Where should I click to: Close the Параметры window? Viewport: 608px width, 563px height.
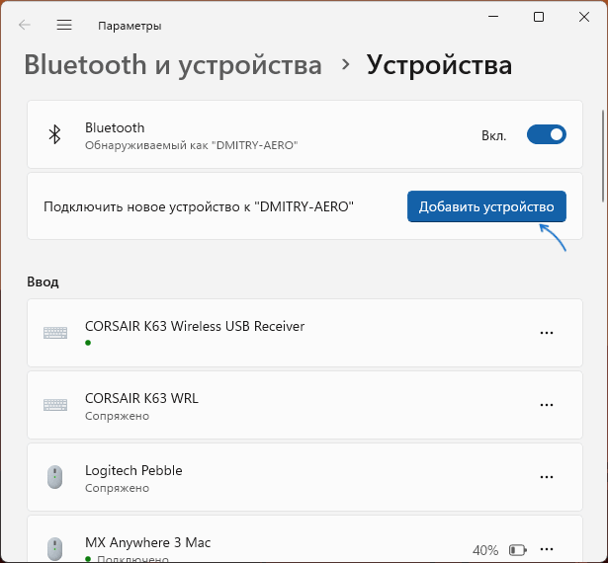tap(584, 17)
